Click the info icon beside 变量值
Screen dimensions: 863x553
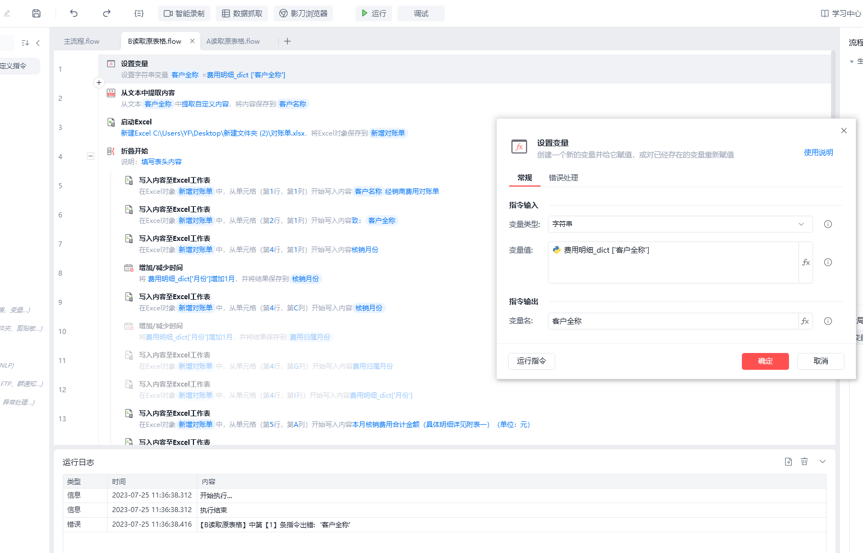828,262
